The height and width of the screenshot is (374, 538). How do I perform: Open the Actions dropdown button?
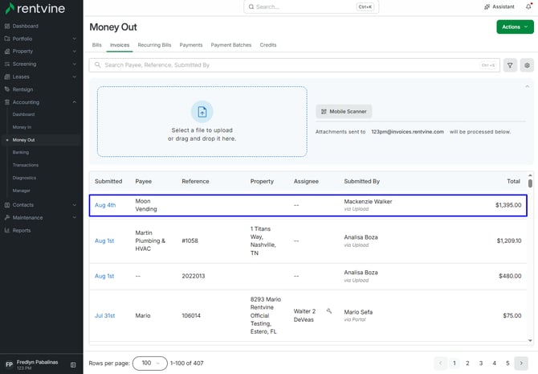coord(515,27)
